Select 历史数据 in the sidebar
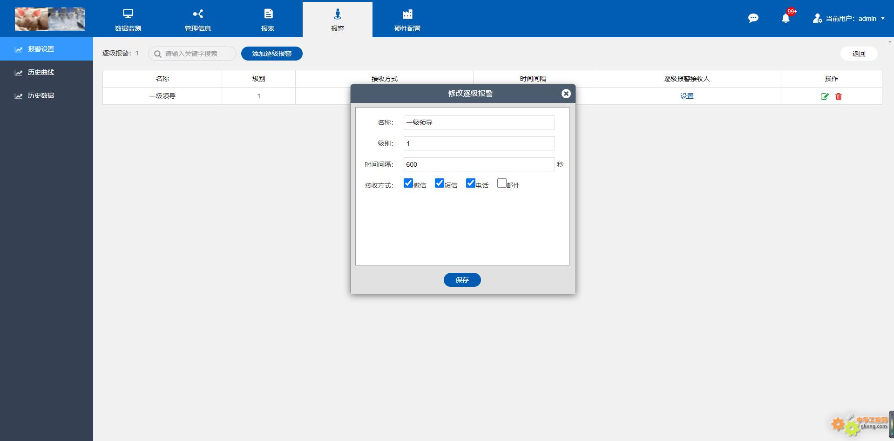 point(47,95)
